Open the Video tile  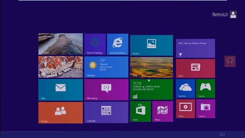(185, 109)
